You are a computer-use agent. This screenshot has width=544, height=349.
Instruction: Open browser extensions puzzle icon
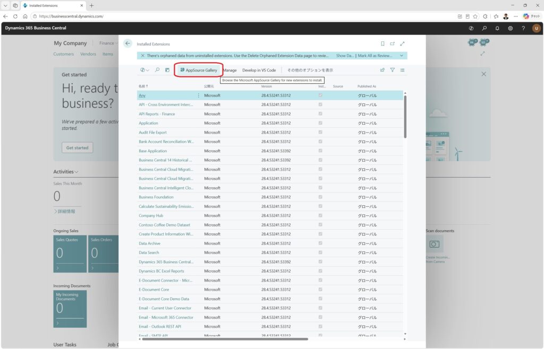coord(485,16)
